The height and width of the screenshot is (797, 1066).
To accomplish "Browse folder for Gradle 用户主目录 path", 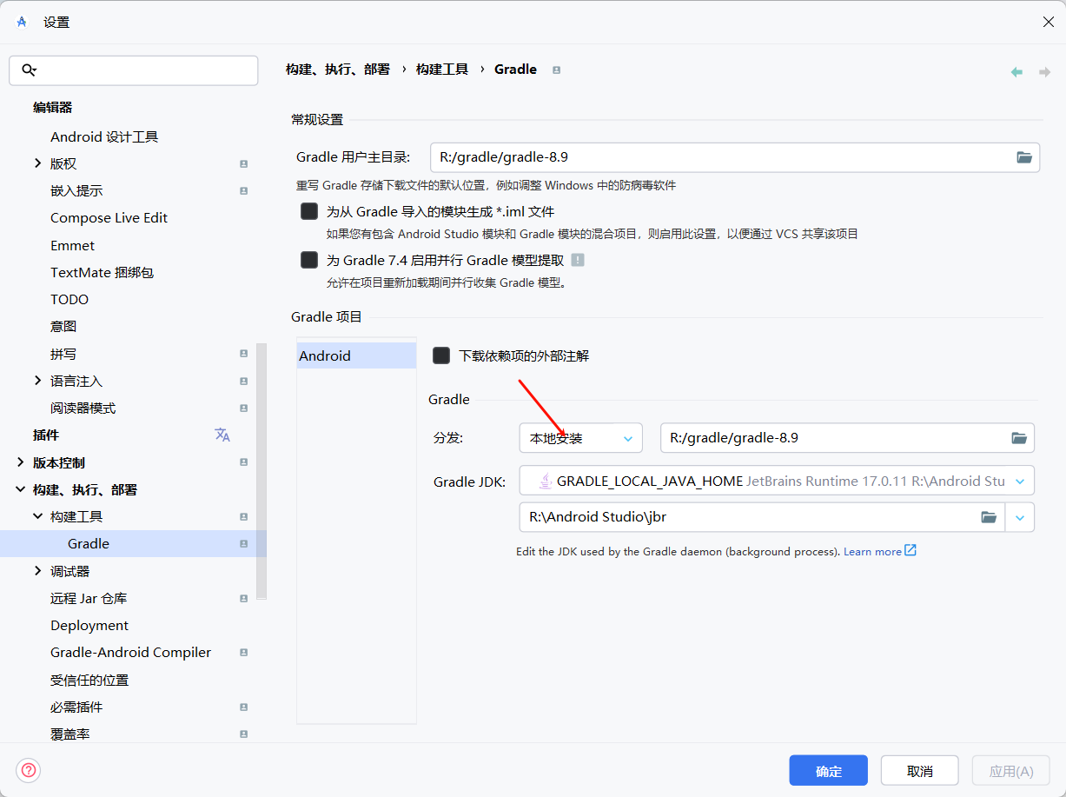I will click(1024, 157).
